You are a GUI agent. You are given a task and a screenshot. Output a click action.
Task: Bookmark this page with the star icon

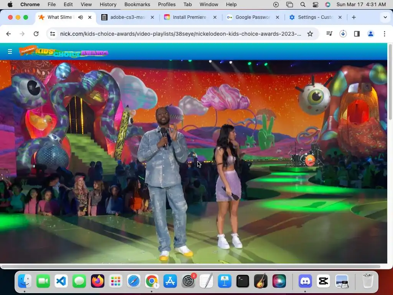pos(310,34)
